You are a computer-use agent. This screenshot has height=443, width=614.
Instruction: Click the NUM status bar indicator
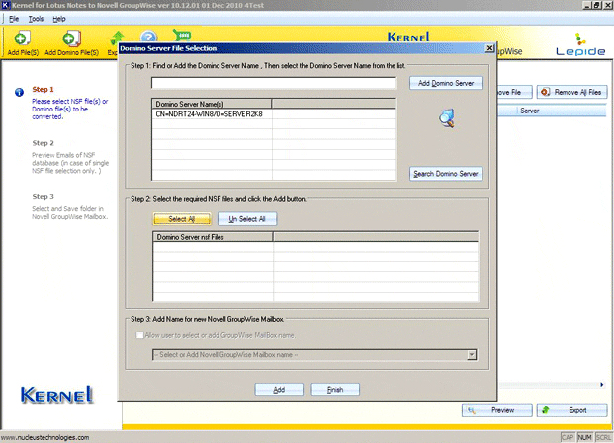[584, 437]
